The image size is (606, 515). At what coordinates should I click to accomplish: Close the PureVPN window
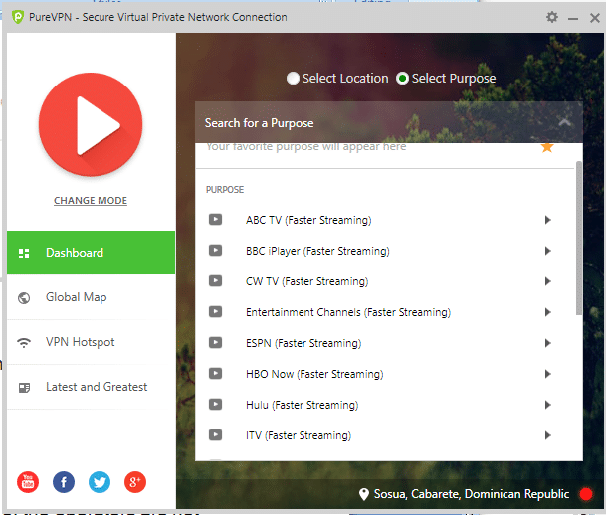(x=594, y=18)
